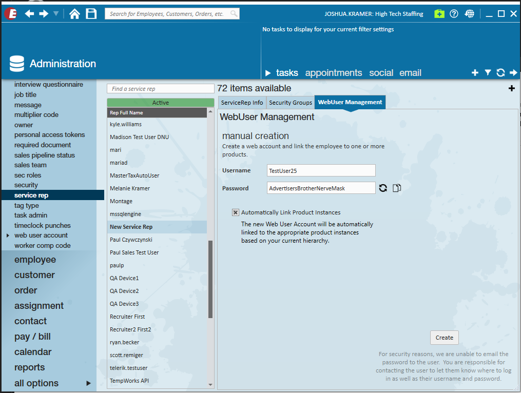Go to the calendar section

coord(32,352)
